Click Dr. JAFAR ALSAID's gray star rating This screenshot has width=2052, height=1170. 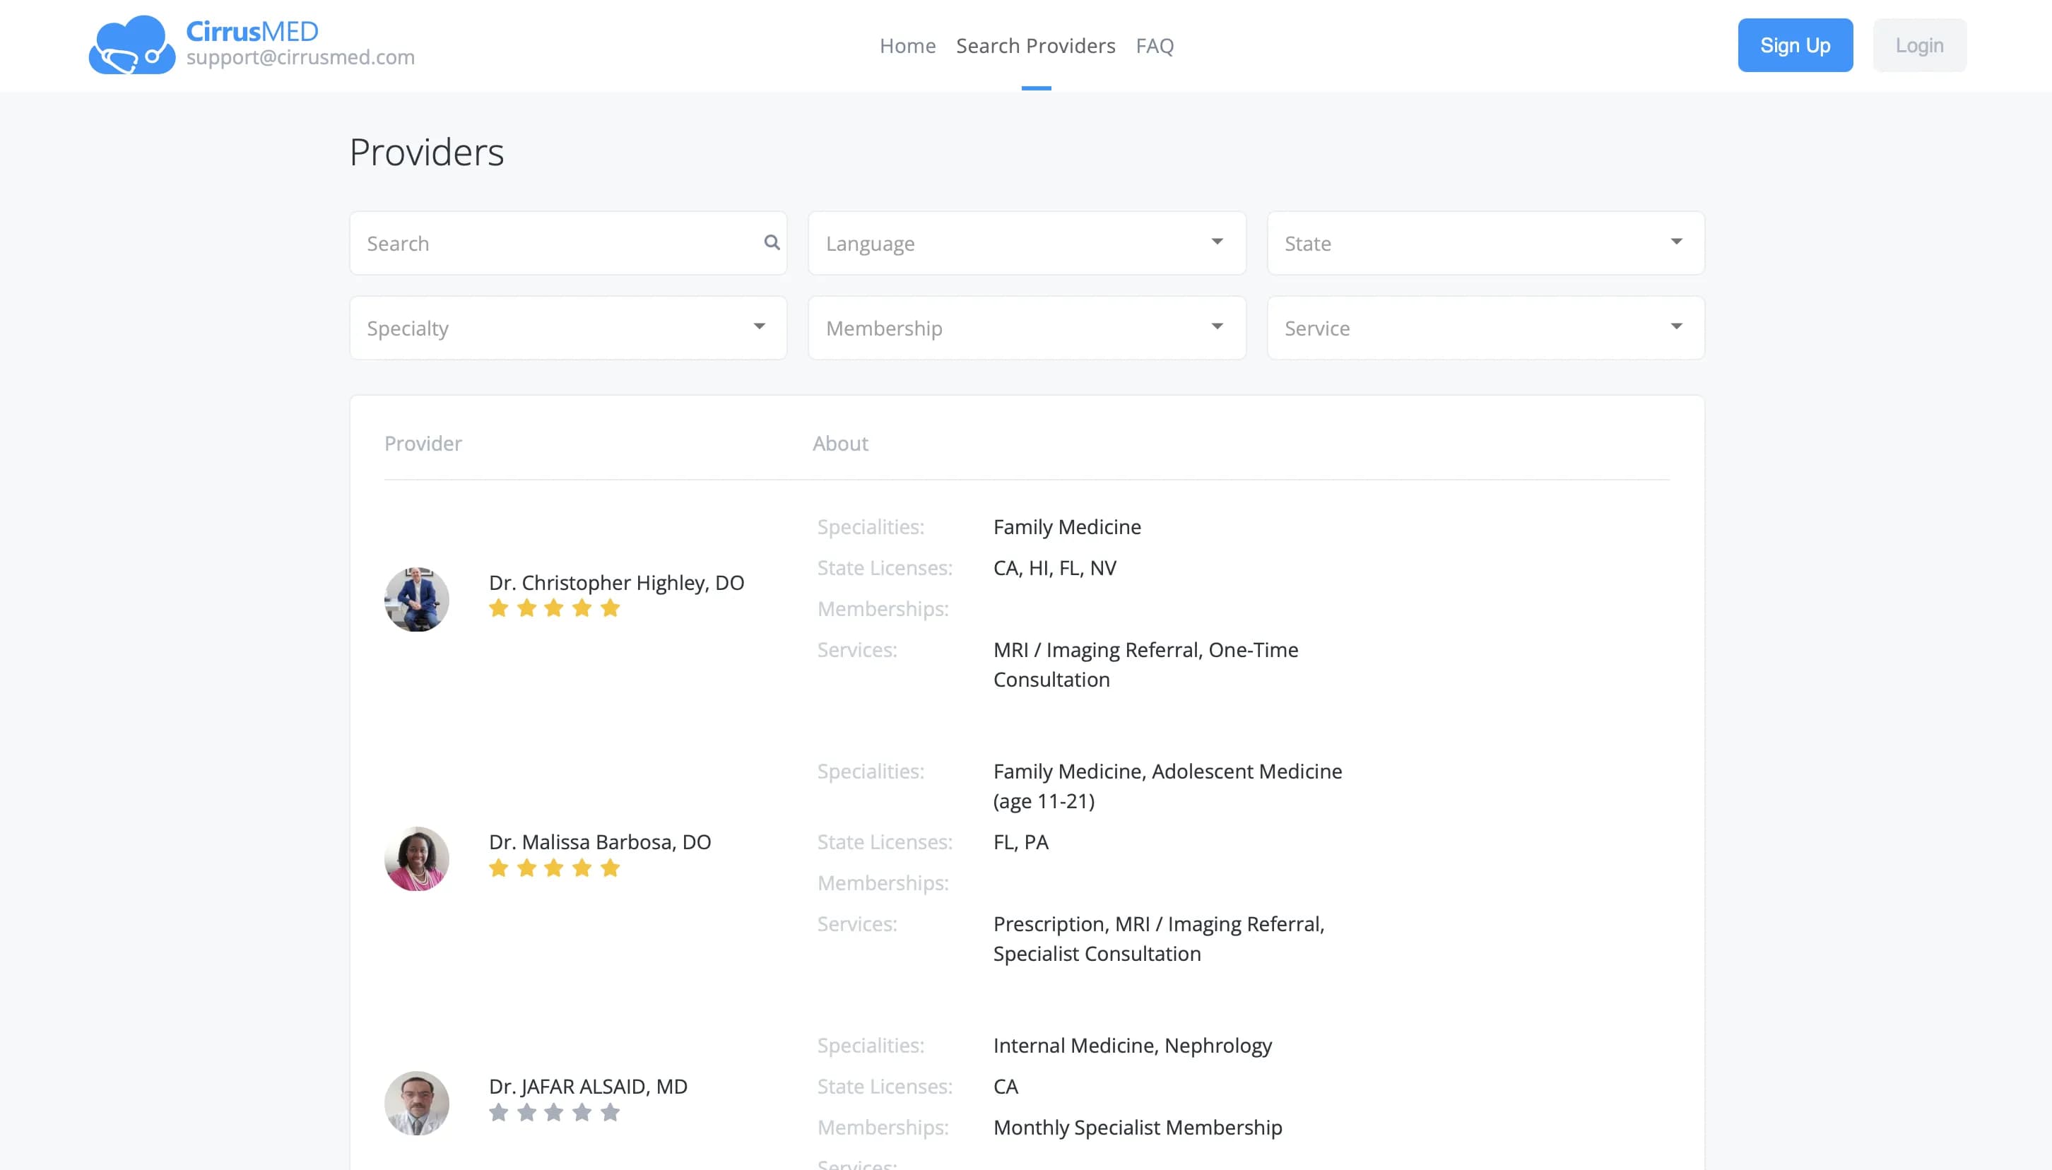click(x=553, y=1112)
